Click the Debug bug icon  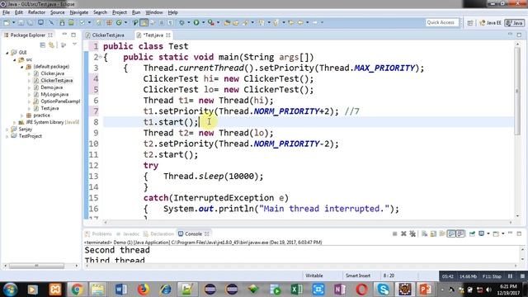coord(181,22)
